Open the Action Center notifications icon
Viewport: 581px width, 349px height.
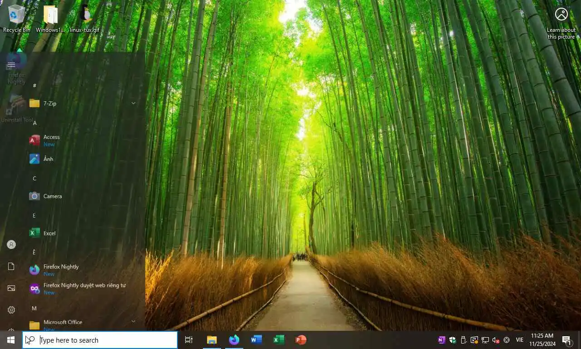point(566,340)
